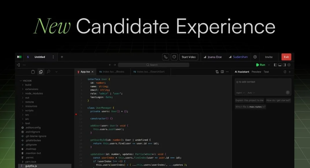310x168 pixels.
Task: Expand the out folder
Action: pyautogui.click(x=25, y=98)
